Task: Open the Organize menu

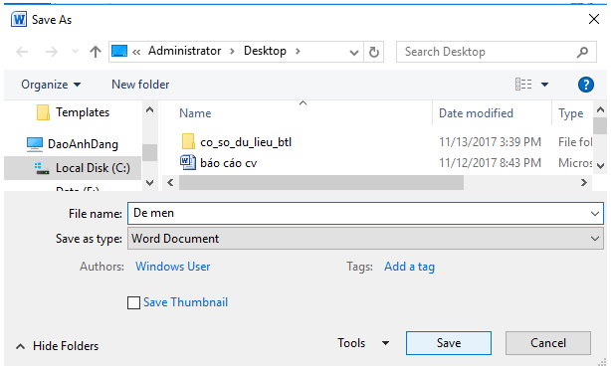Action: pos(51,85)
